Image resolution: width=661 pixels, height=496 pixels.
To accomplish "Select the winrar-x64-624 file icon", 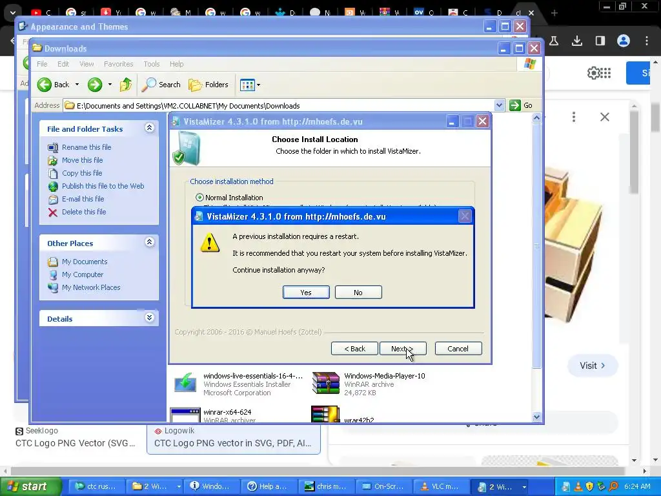I will pyautogui.click(x=185, y=415).
